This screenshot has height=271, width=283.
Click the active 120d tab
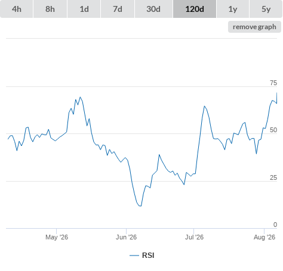tap(195, 9)
